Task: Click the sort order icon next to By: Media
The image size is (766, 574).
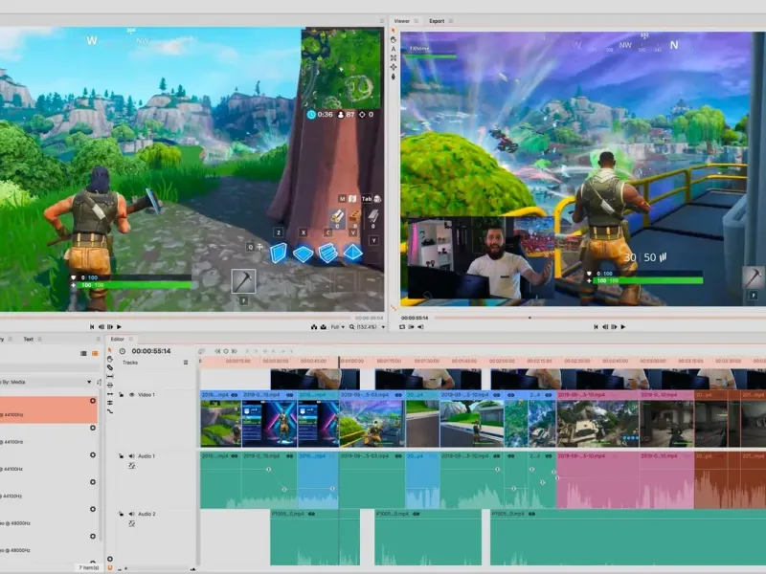Action: [100, 382]
